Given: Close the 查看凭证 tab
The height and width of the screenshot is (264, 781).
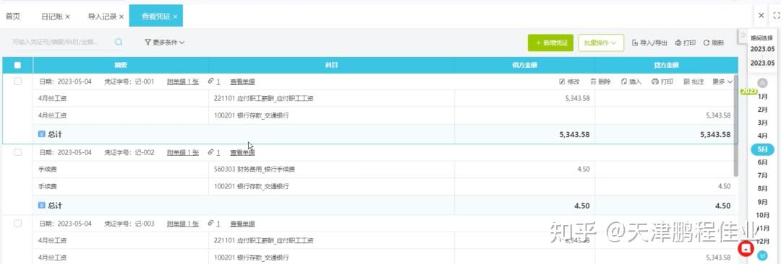Looking at the screenshot, I should 175,17.
